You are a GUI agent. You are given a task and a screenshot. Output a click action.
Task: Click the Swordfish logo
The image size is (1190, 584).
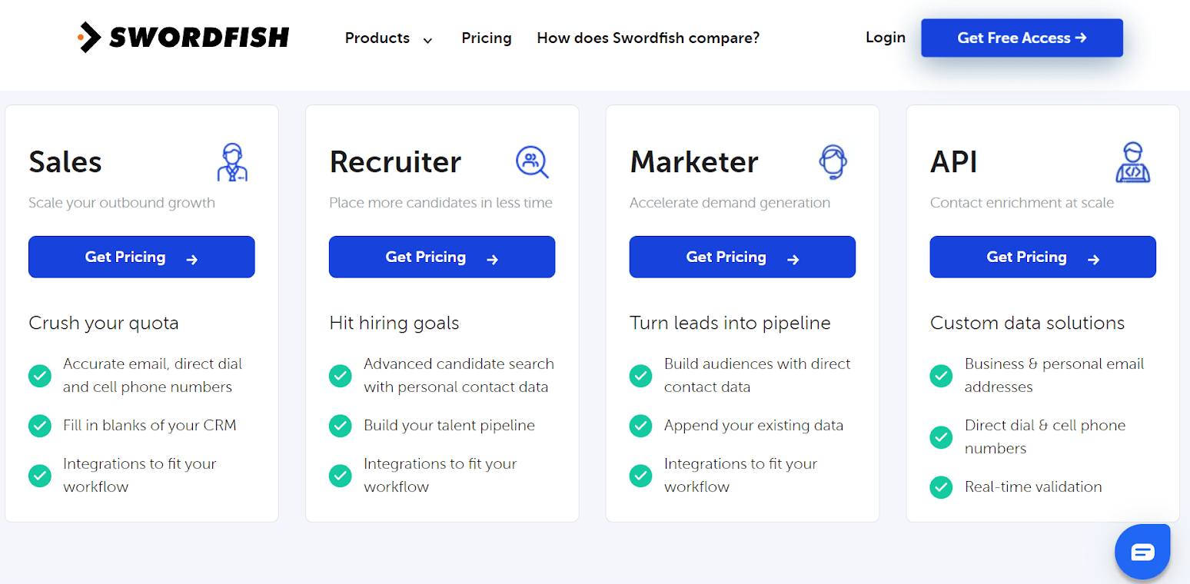(183, 36)
